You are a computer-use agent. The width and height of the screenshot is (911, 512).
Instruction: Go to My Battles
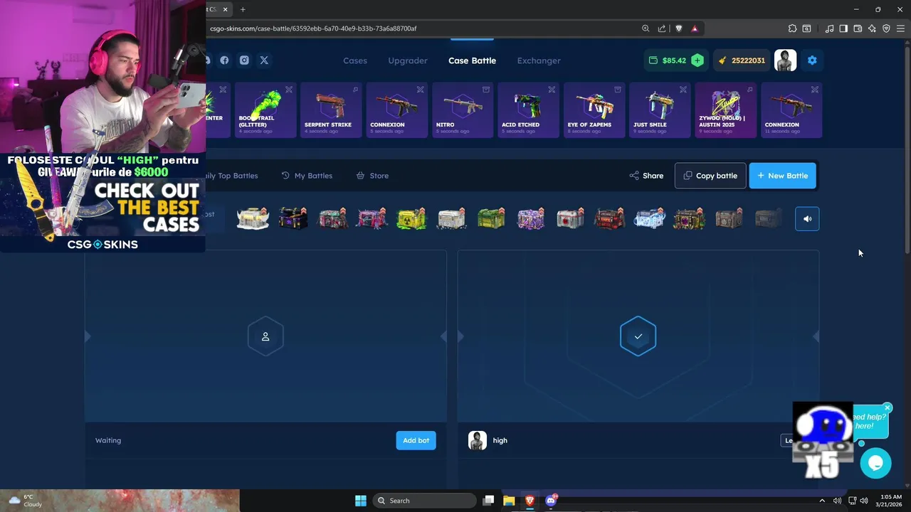point(307,176)
